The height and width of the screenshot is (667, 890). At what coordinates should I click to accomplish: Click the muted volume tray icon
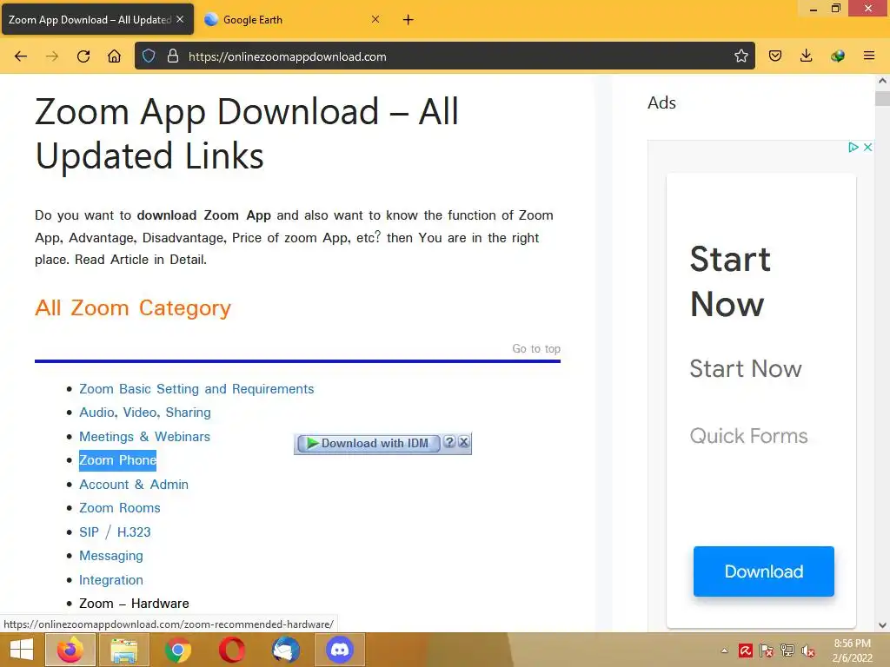pos(808,650)
